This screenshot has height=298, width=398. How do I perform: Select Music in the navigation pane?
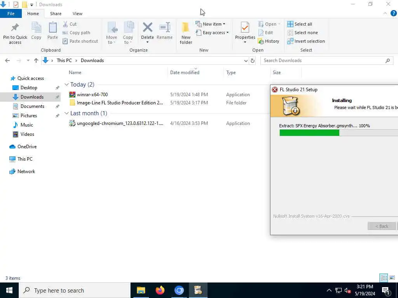(x=27, y=125)
